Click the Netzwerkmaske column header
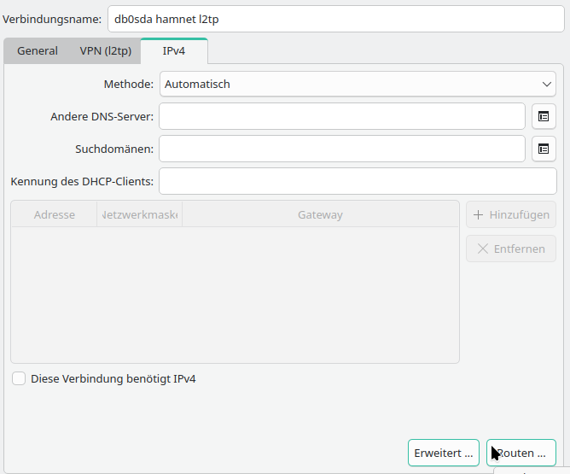 click(139, 214)
